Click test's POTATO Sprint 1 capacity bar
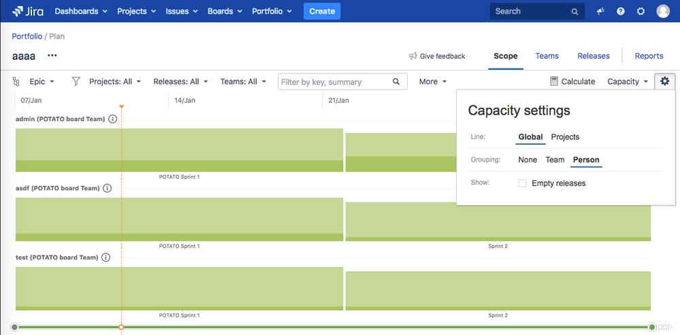 click(180, 289)
